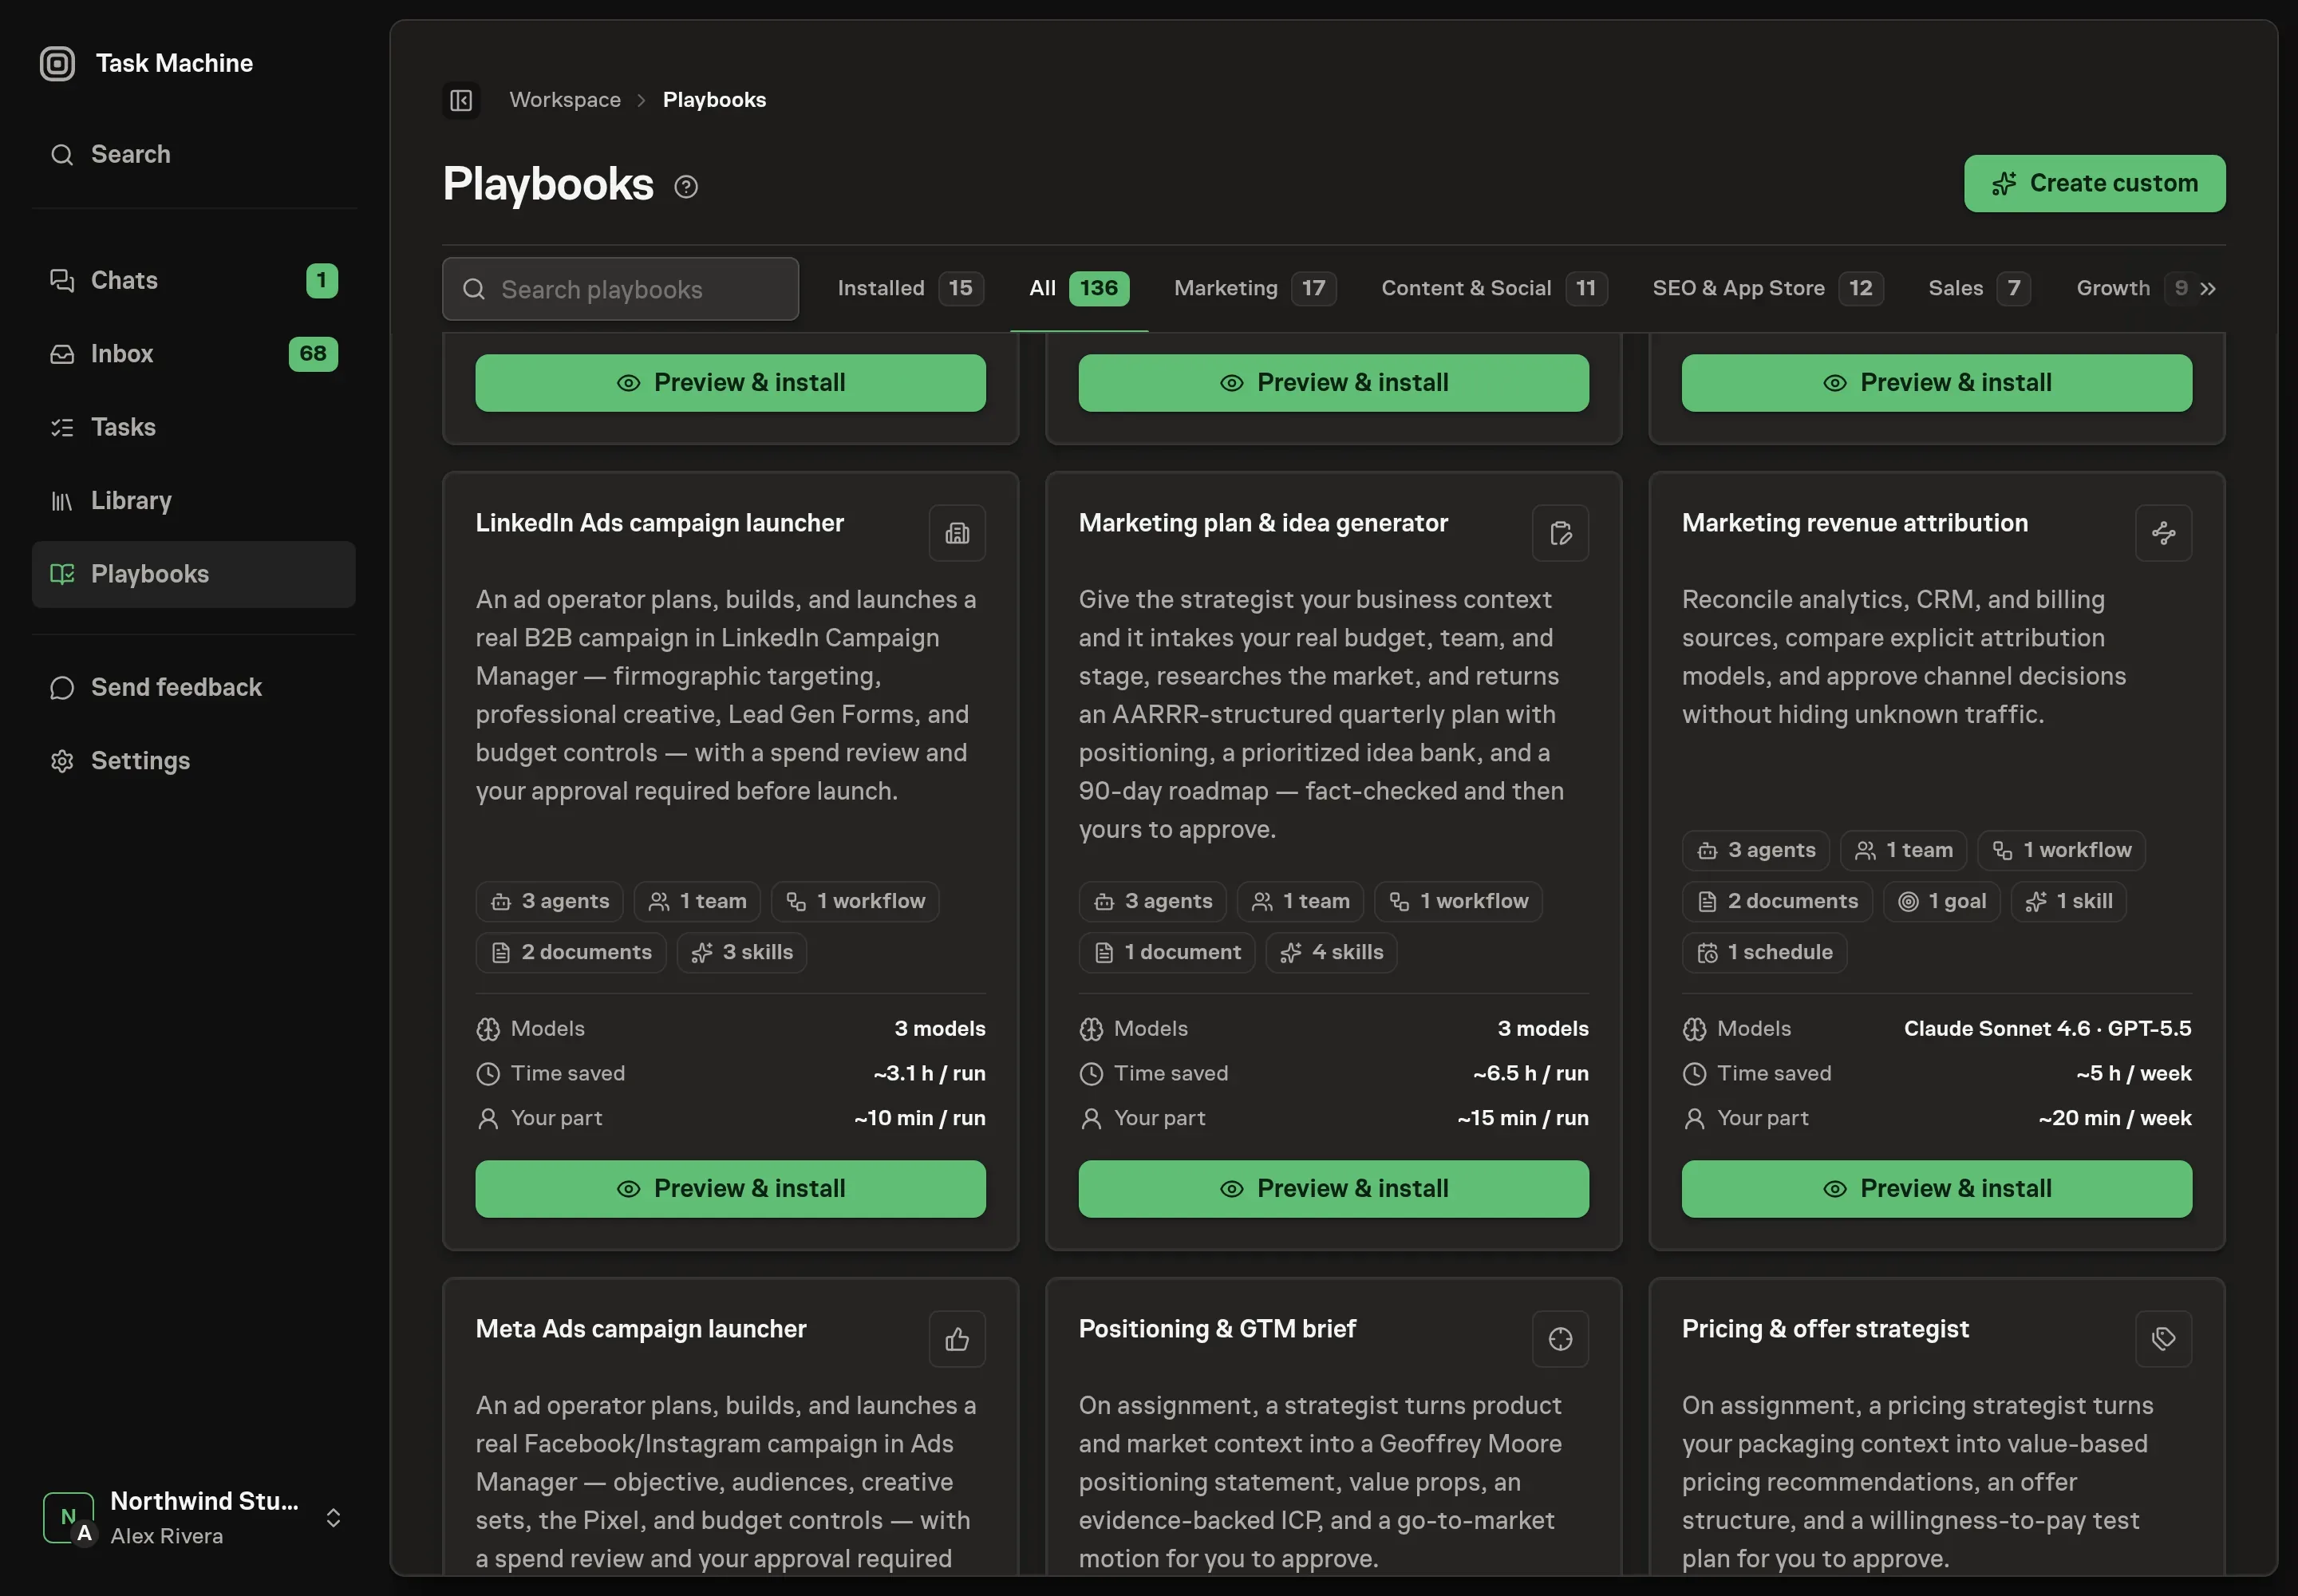
Task: Click the Positioning & GTM brief title
Action: coord(1217,1329)
